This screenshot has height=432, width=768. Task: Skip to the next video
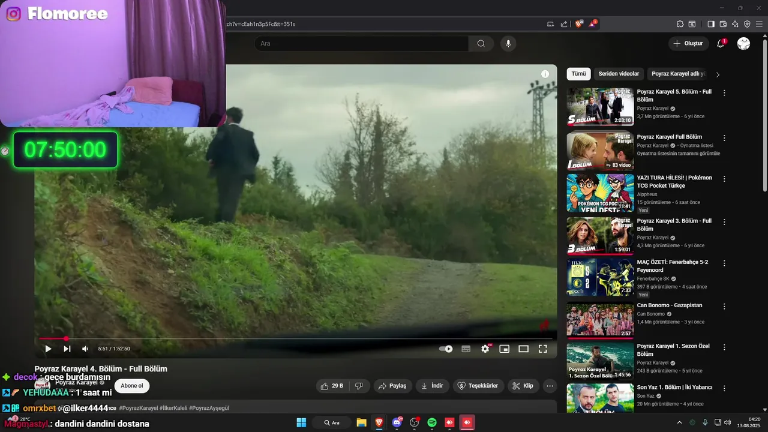tap(67, 349)
